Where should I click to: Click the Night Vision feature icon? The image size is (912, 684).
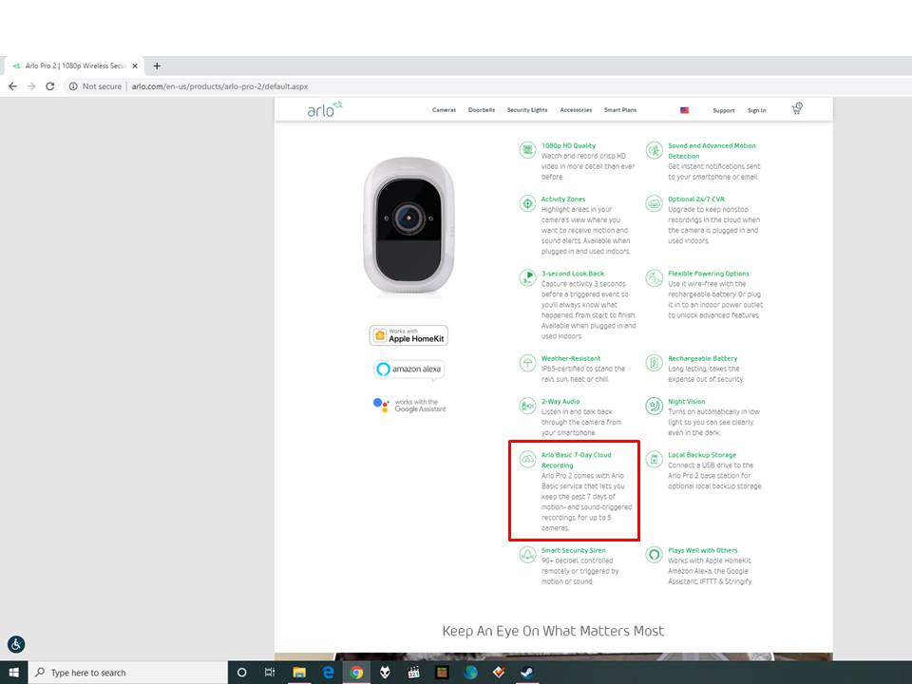654,406
